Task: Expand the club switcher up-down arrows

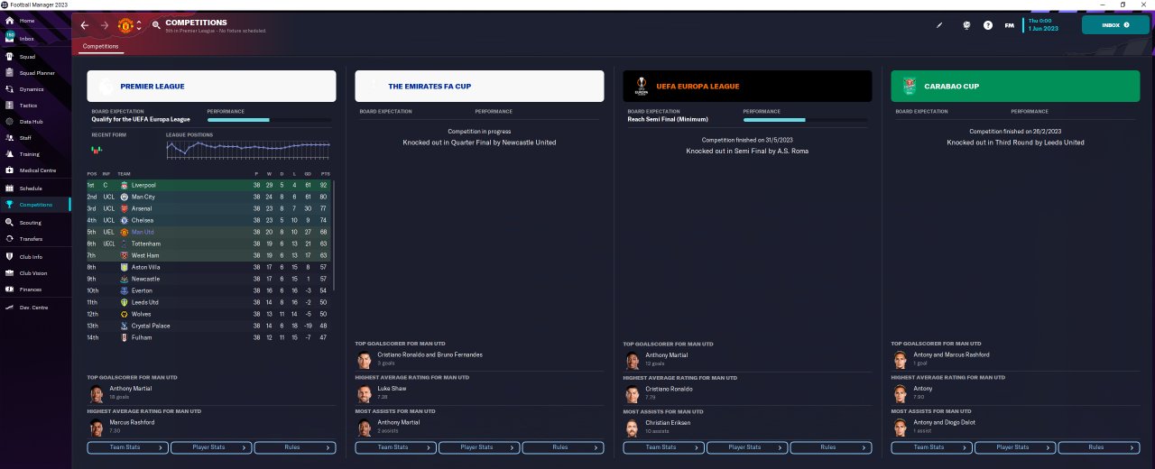Action: pos(139,25)
